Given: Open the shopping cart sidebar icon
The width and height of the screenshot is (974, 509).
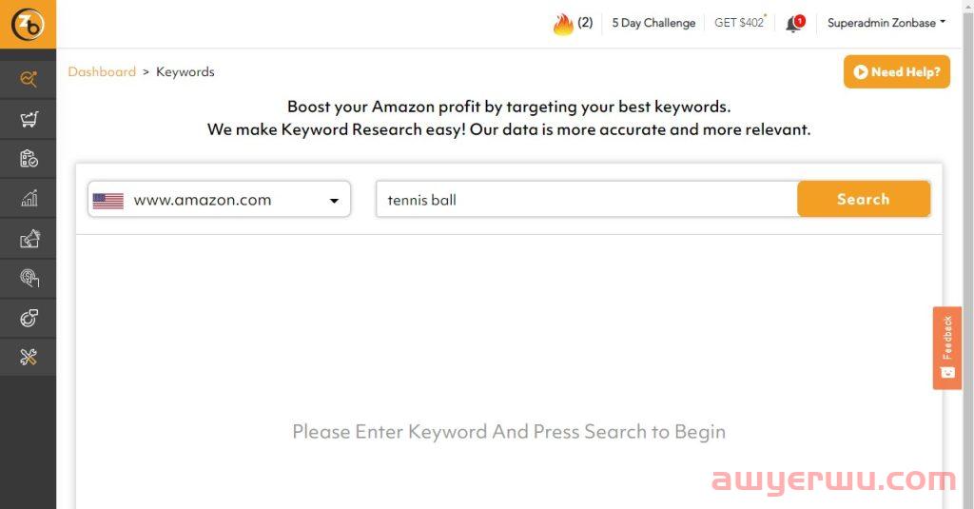Looking at the screenshot, I should tap(29, 119).
